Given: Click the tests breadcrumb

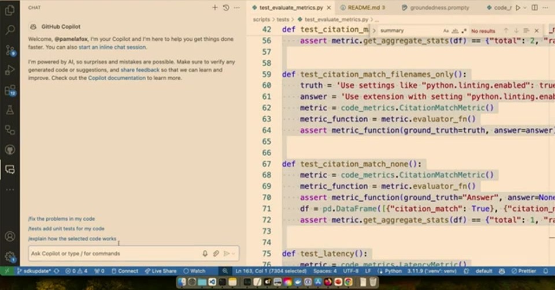Looking at the screenshot, I should tap(283, 20).
